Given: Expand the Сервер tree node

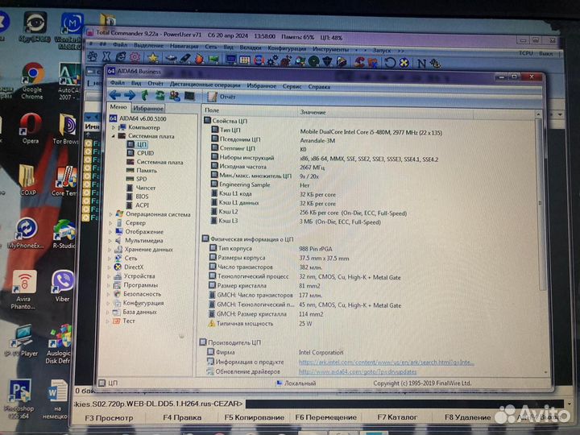Looking at the screenshot, I should coord(110,223).
